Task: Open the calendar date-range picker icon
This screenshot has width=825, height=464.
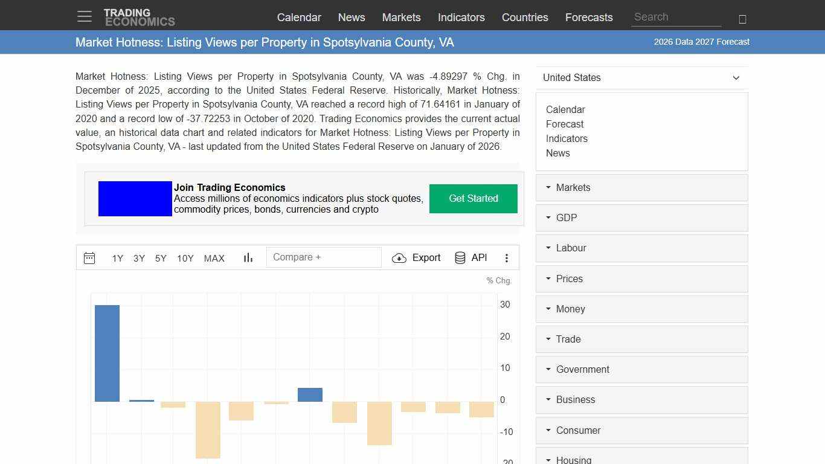Action: coord(89,257)
